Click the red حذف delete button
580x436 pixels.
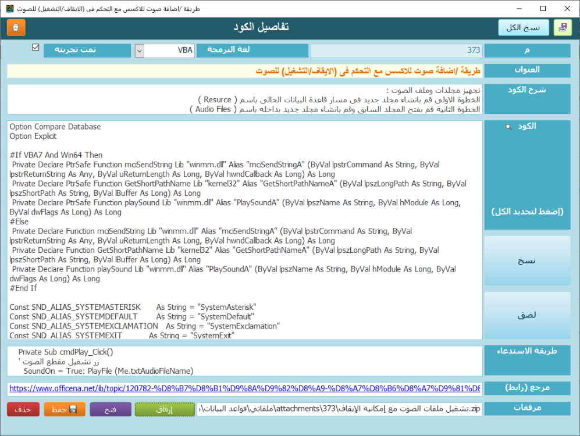23,409
